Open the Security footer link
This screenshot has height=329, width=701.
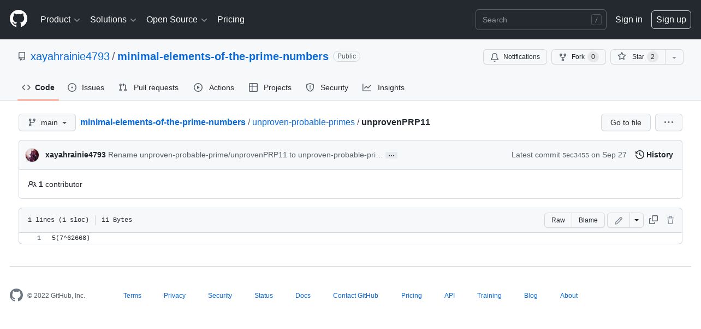pos(220,296)
